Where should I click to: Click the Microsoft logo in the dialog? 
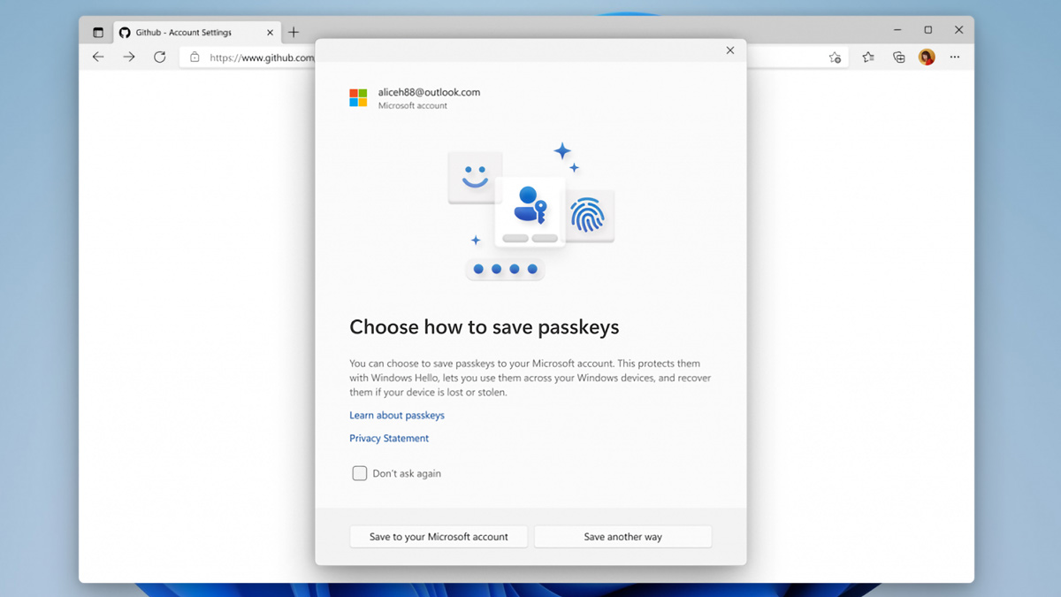point(358,97)
